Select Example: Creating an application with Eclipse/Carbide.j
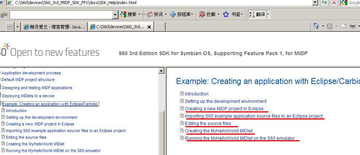The image size is (360, 155). tap(50, 104)
